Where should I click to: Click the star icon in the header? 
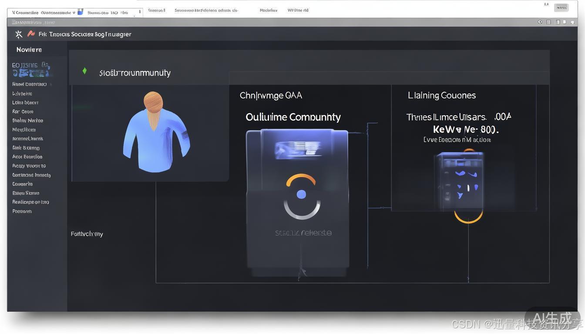pyautogui.click(x=19, y=34)
